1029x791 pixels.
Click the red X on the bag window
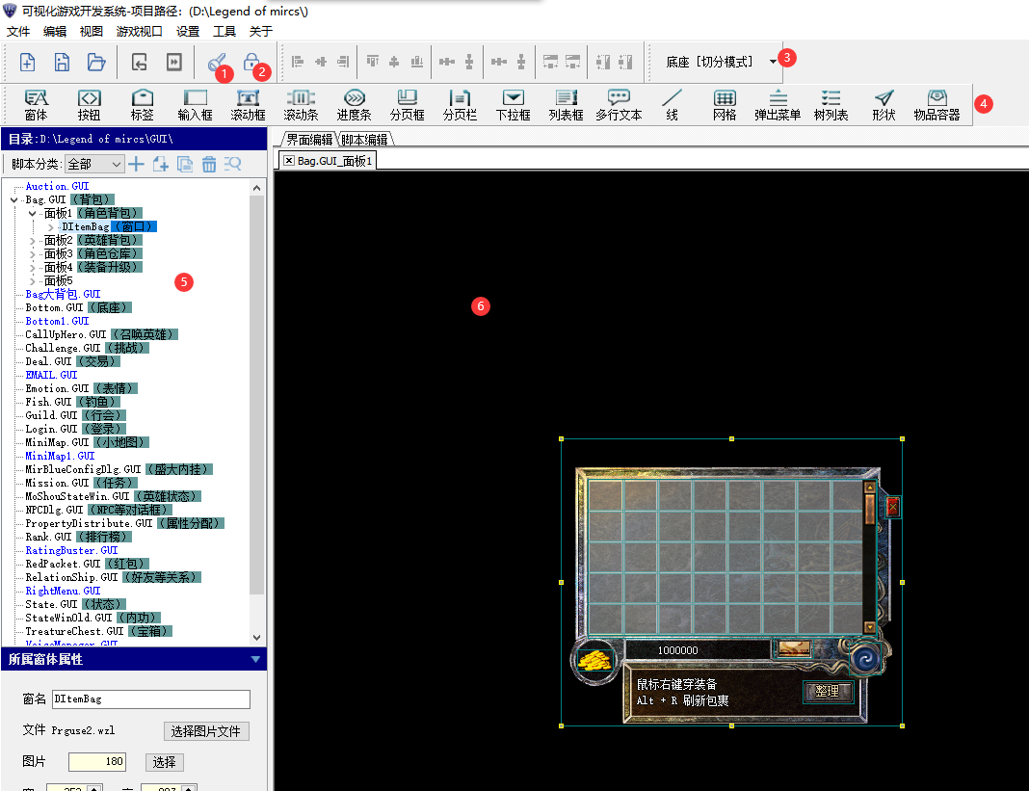pyautogui.click(x=892, y=507)
